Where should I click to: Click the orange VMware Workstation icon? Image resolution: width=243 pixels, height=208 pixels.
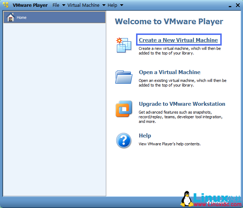(124, 109)
